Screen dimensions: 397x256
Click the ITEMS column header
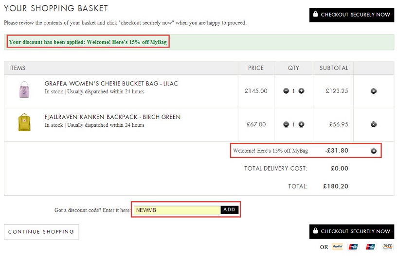coord(17,68)
